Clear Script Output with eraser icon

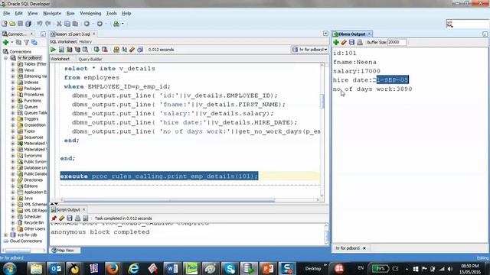click(x=62, y=218)
